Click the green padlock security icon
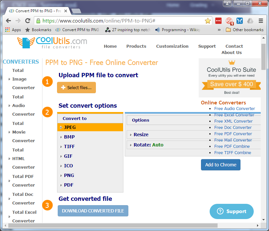 (38, 21)
